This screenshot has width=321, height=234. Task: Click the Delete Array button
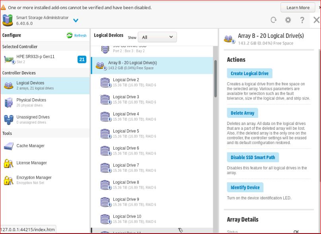pos(242,113)
